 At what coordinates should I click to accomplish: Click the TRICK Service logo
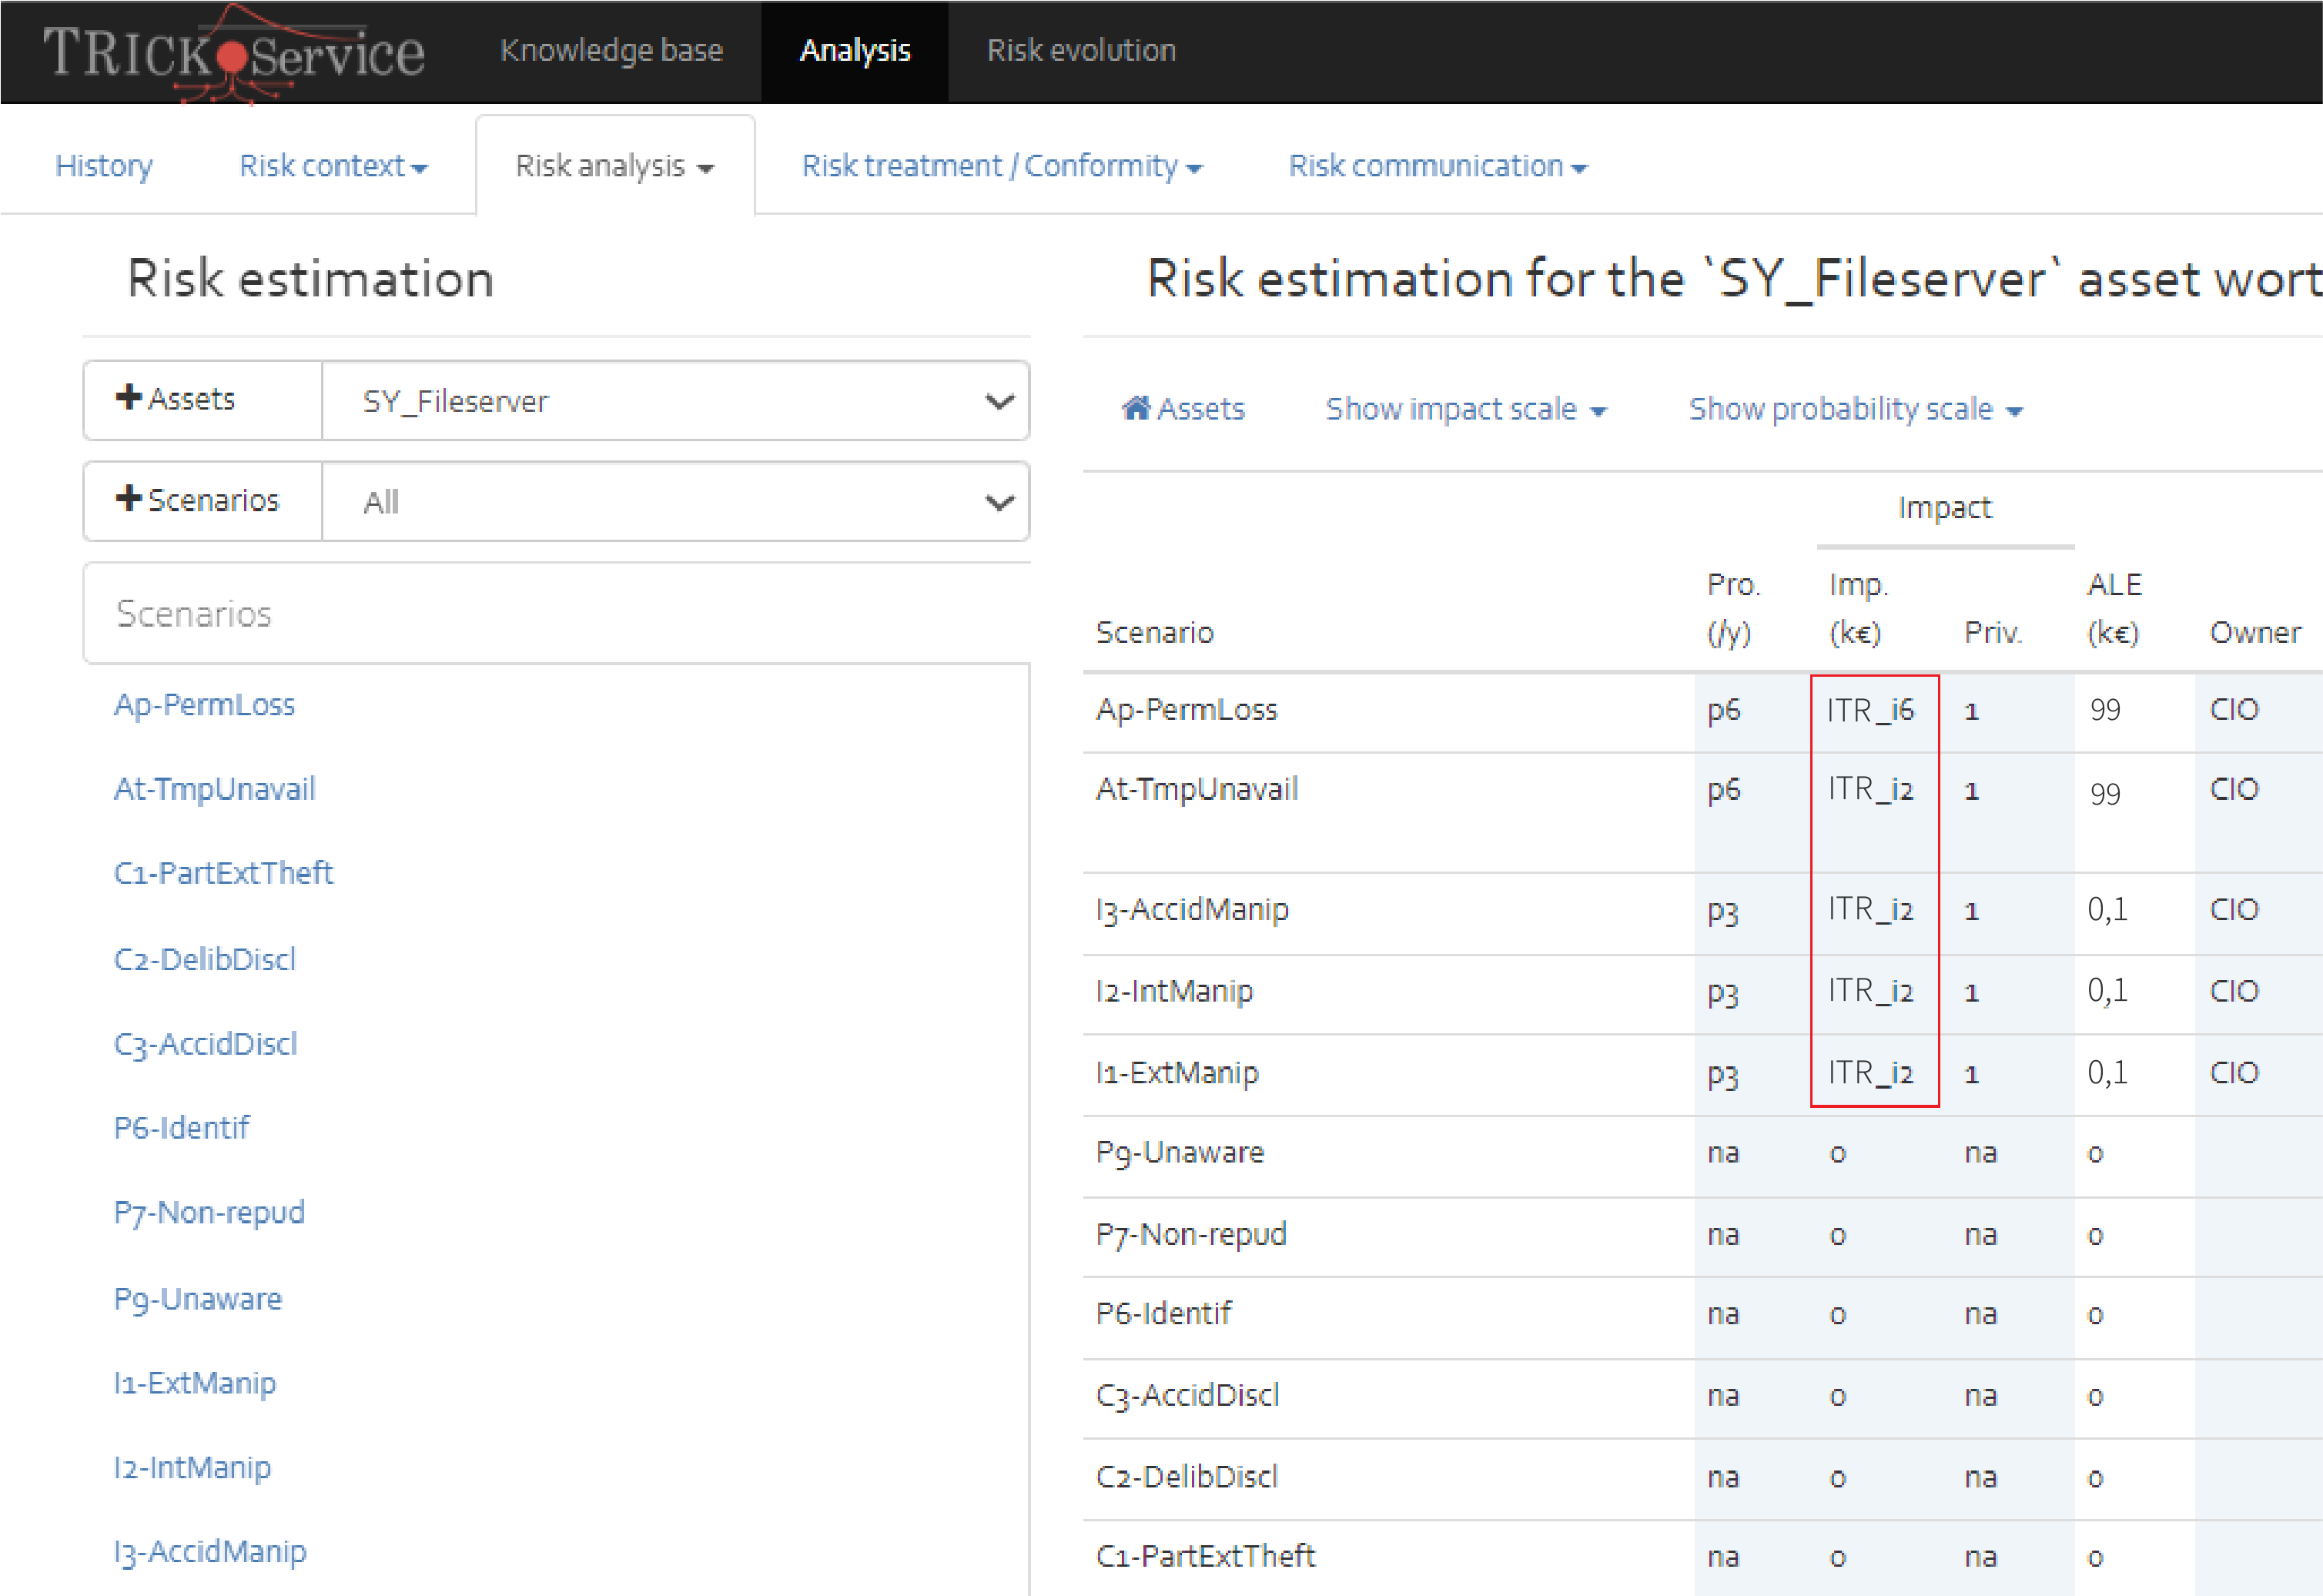point(233,52)
